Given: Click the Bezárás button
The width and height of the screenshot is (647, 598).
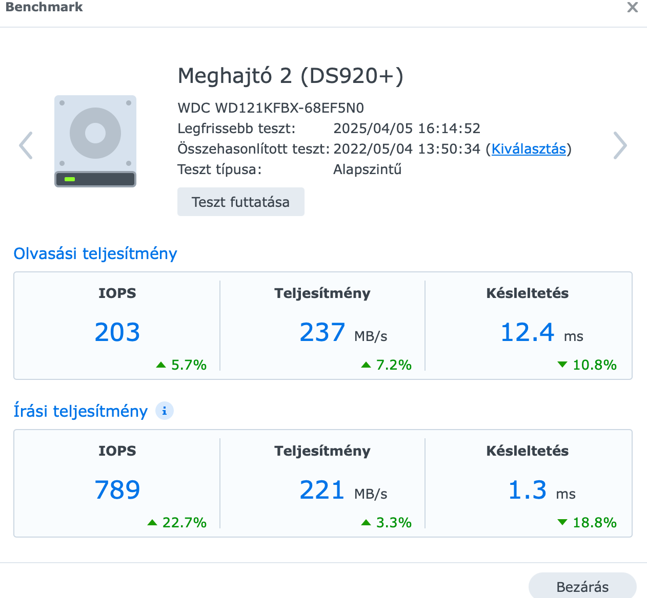Looking at the screenshot, I should click(x=582, y=586).
